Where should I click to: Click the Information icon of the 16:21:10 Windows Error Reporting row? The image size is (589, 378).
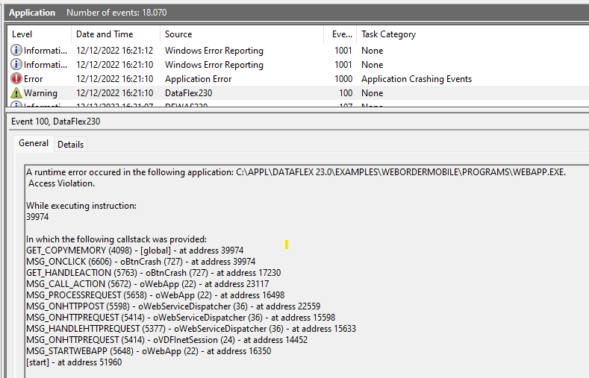click(x=16, y=65)
